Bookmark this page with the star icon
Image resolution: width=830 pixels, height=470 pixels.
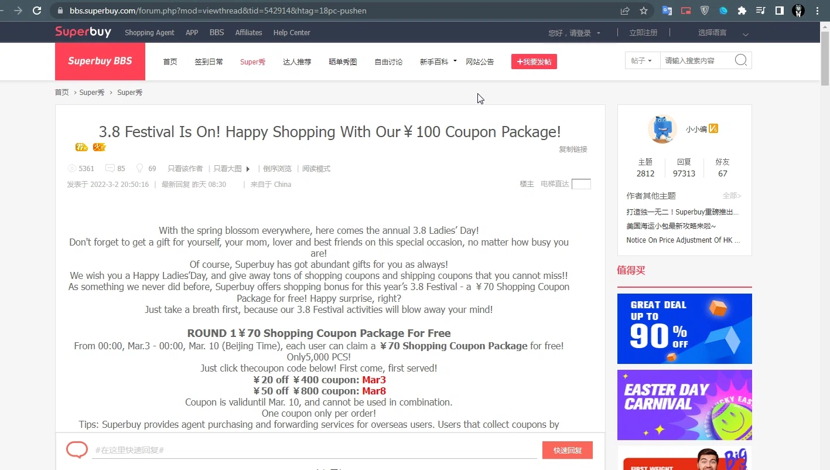pyautogui.click(x=644, y=11)
